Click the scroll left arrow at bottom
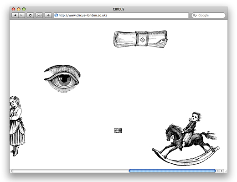237x182 pixels. 218,171
